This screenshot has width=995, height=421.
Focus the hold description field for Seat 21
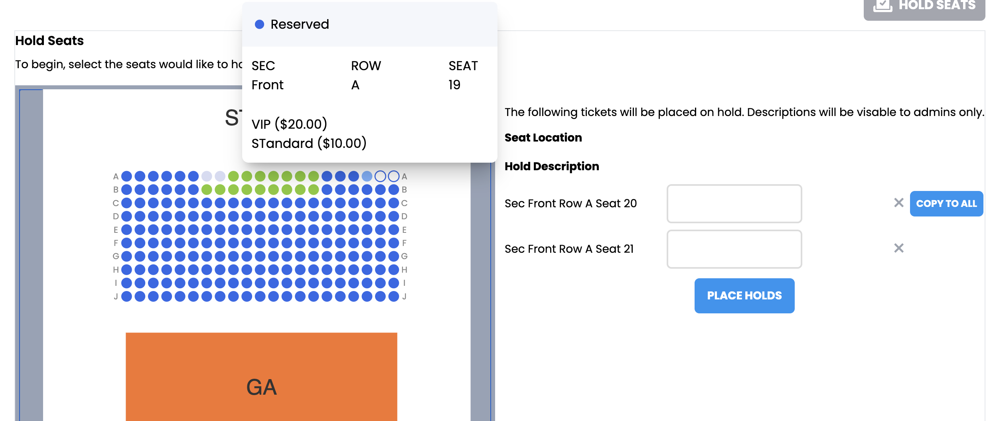click(x=734, y=249)
